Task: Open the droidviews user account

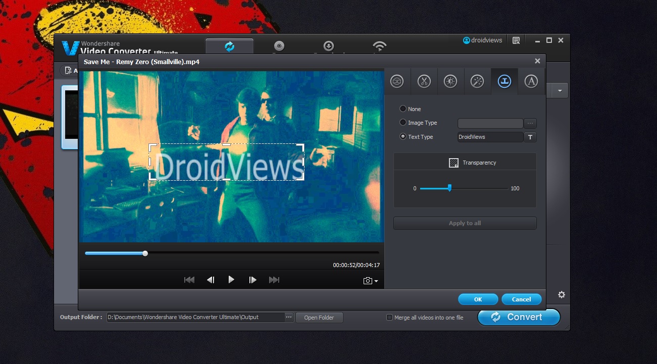Action: pos(483,40)
